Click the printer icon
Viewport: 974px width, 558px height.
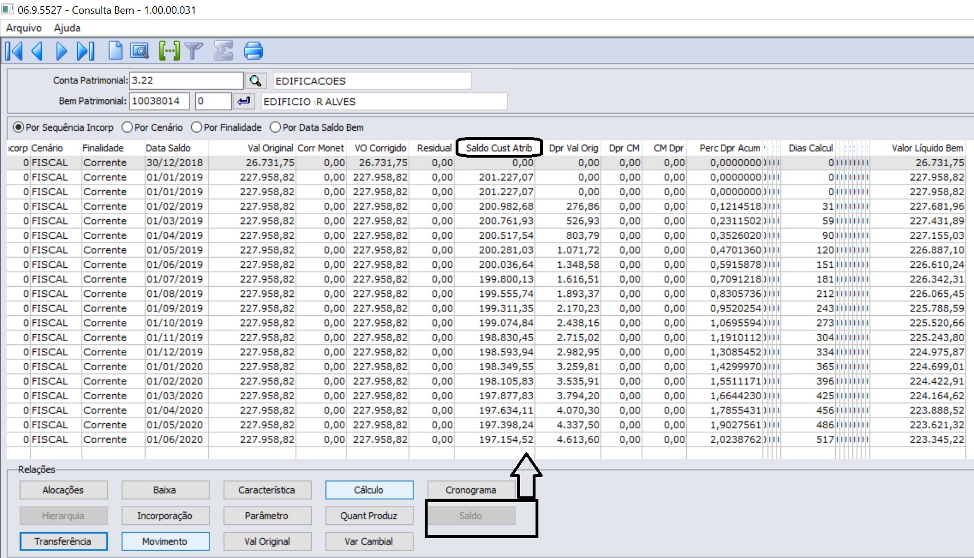pyautogui.click(x=253, y=51)
